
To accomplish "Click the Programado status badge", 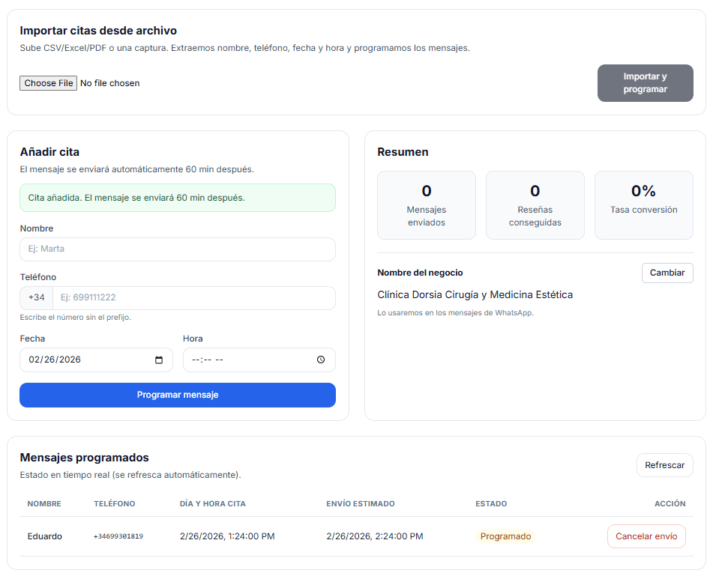I will 505,536.
